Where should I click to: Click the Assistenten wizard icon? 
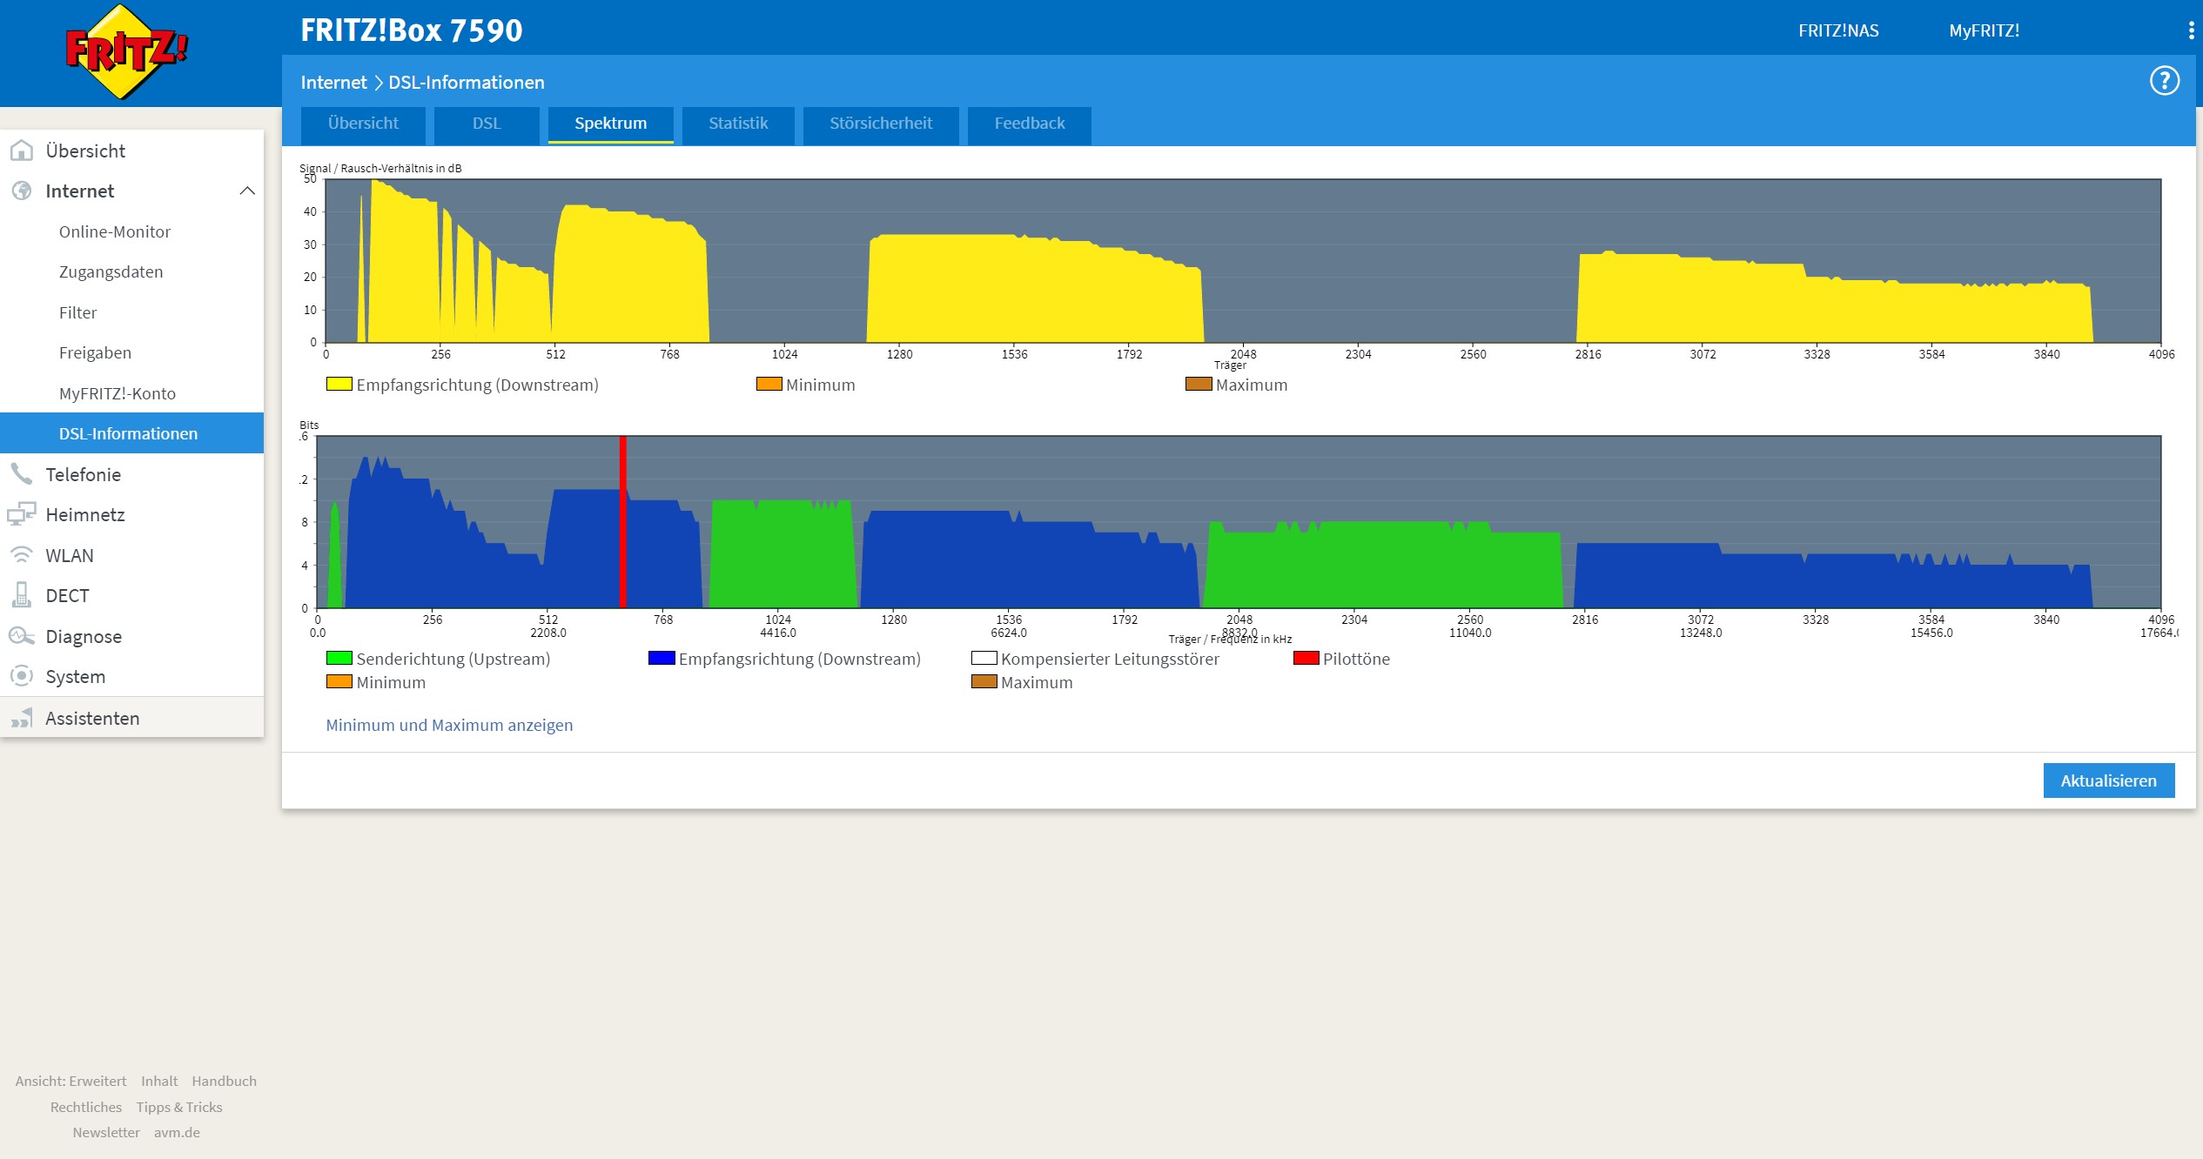tap(21, 718)
